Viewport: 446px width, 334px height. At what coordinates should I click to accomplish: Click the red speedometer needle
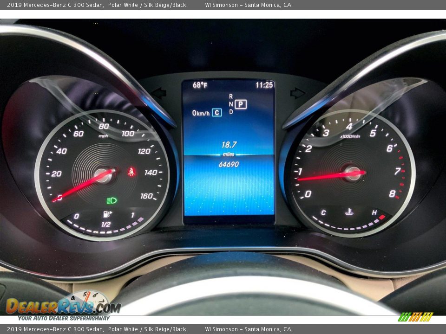click(84, 186)
